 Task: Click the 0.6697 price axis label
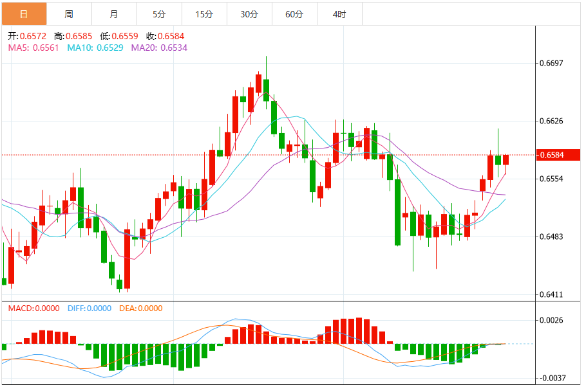click(551, 63)
